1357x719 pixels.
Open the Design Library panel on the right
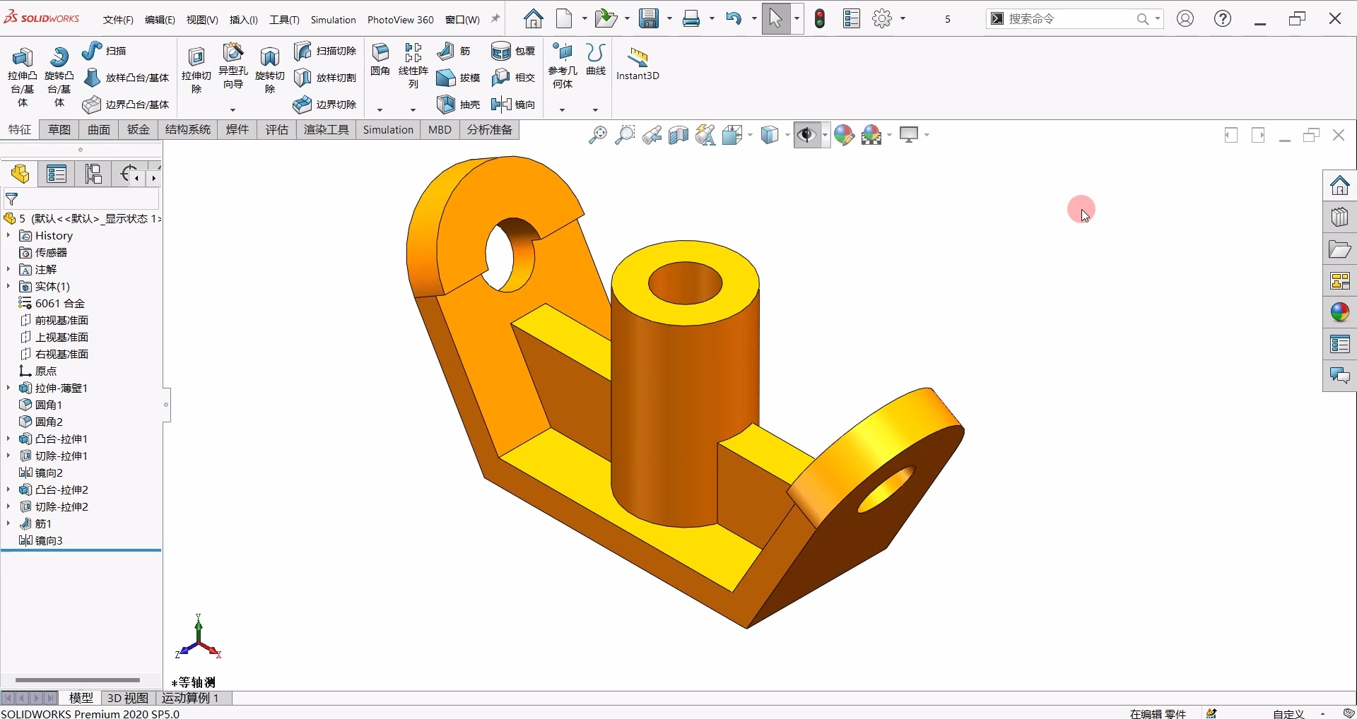1341,217
